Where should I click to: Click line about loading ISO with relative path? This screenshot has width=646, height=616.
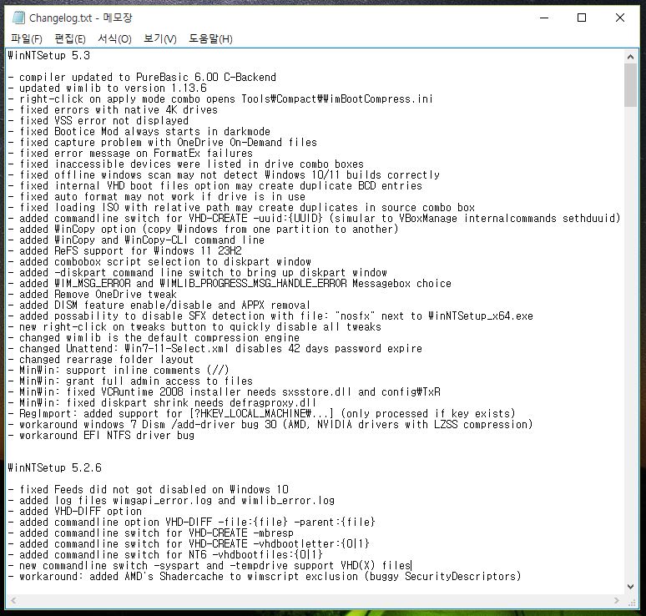coord(241,207)
